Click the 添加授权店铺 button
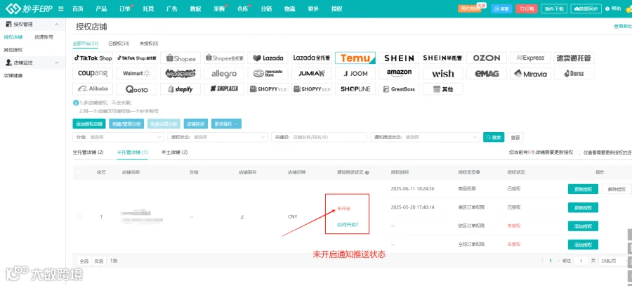The image size is (632, 286). [x=89, y=124]
